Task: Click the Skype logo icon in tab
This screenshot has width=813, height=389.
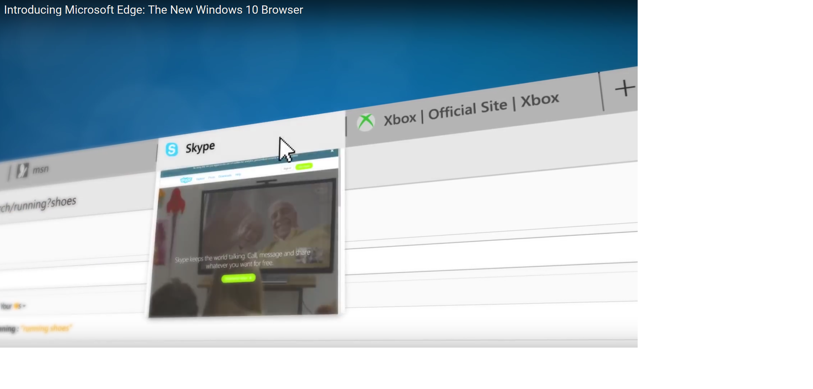Action: point(172,149)
